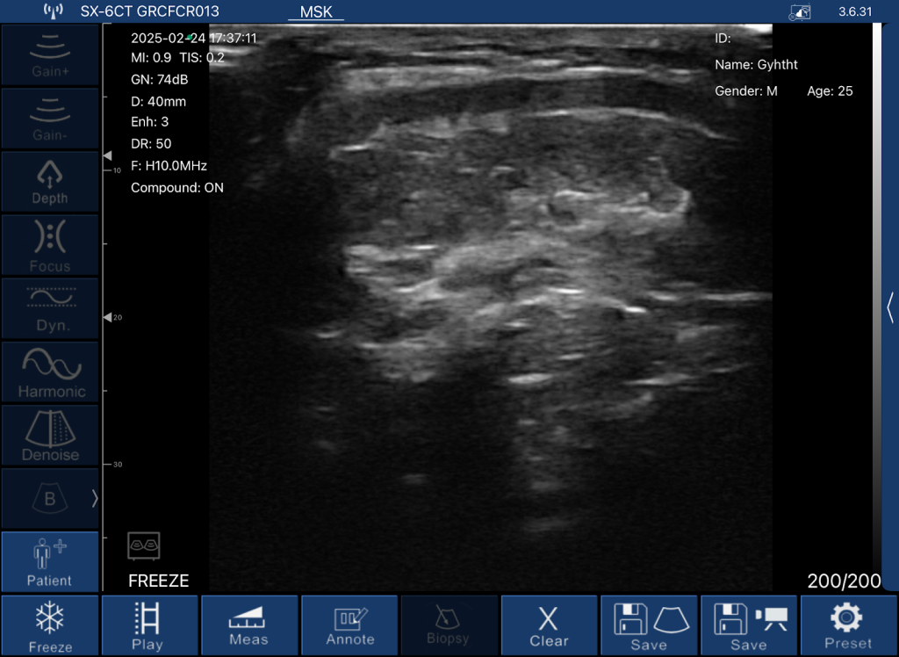Save the ultrasound image frame

649,625
